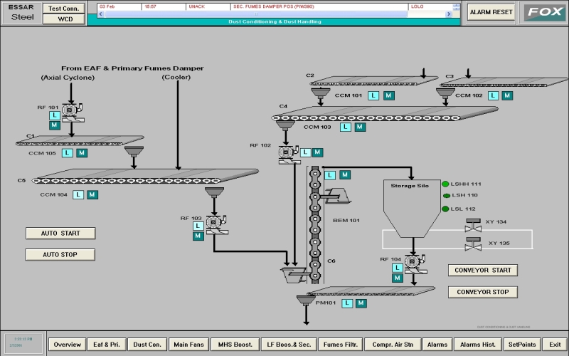Click the LSL 112 level indicator
This screenshot has height=356, width=569.
click(445, 209)
